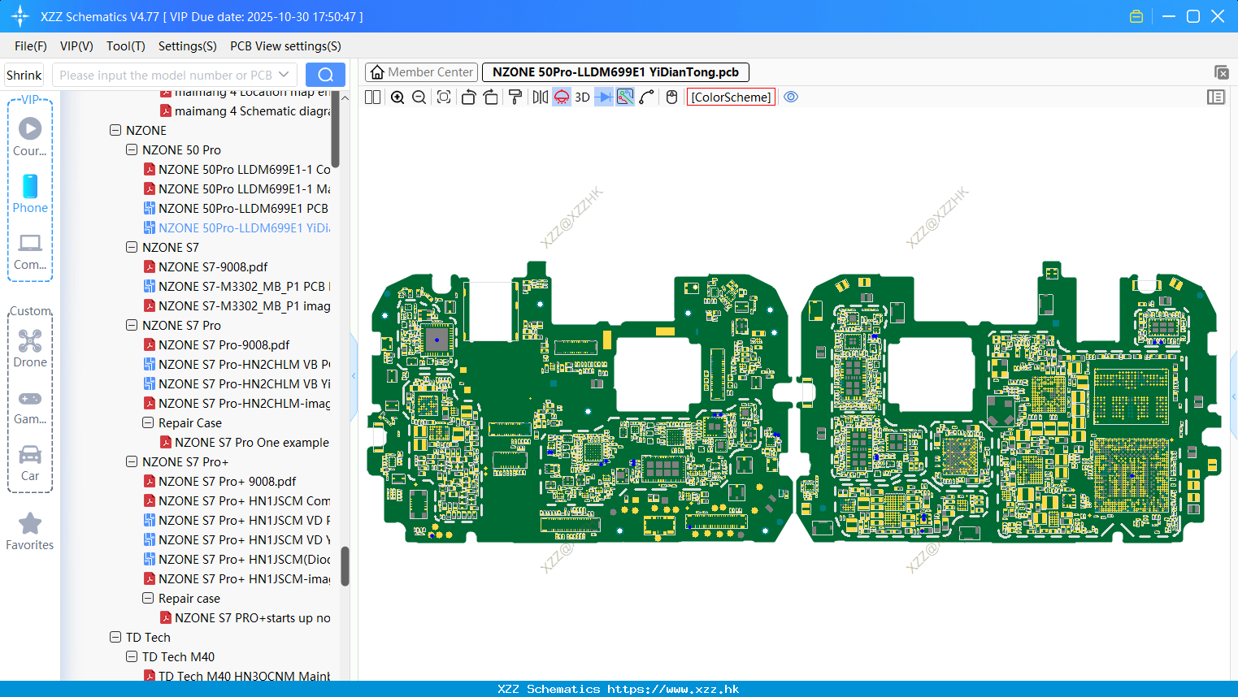Select the curved wire route tool
The image size is (1238, 697).
point(647,97)
